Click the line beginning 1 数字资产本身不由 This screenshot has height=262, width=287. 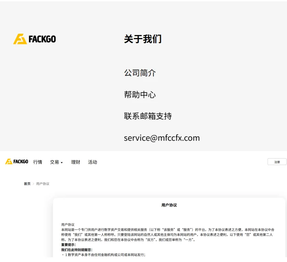click(x=103, y=255)
